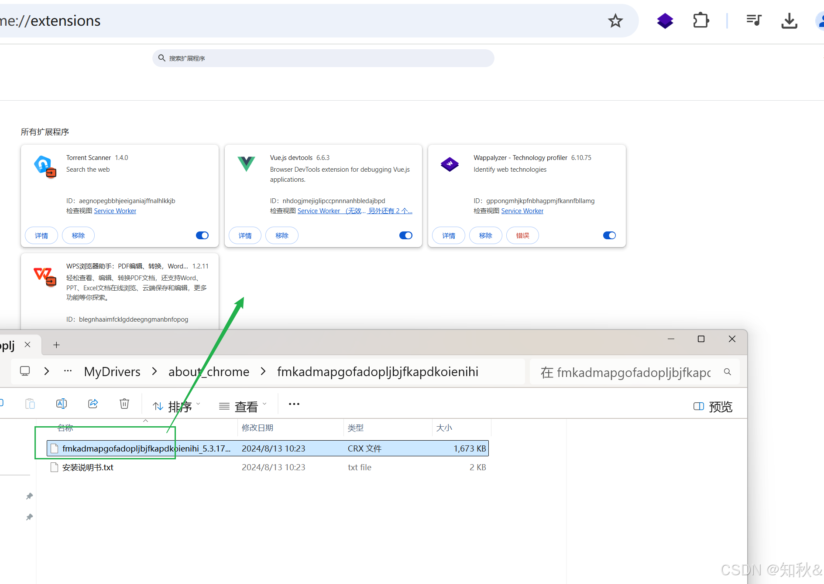824x584 pixels.
Task: Focus the 搜索扩展程序 search field
Action: 323,58
